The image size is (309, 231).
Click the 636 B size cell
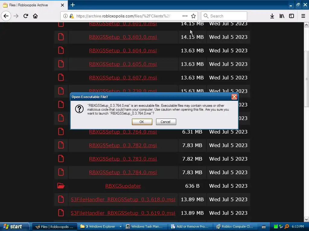(x=192, y=186)
